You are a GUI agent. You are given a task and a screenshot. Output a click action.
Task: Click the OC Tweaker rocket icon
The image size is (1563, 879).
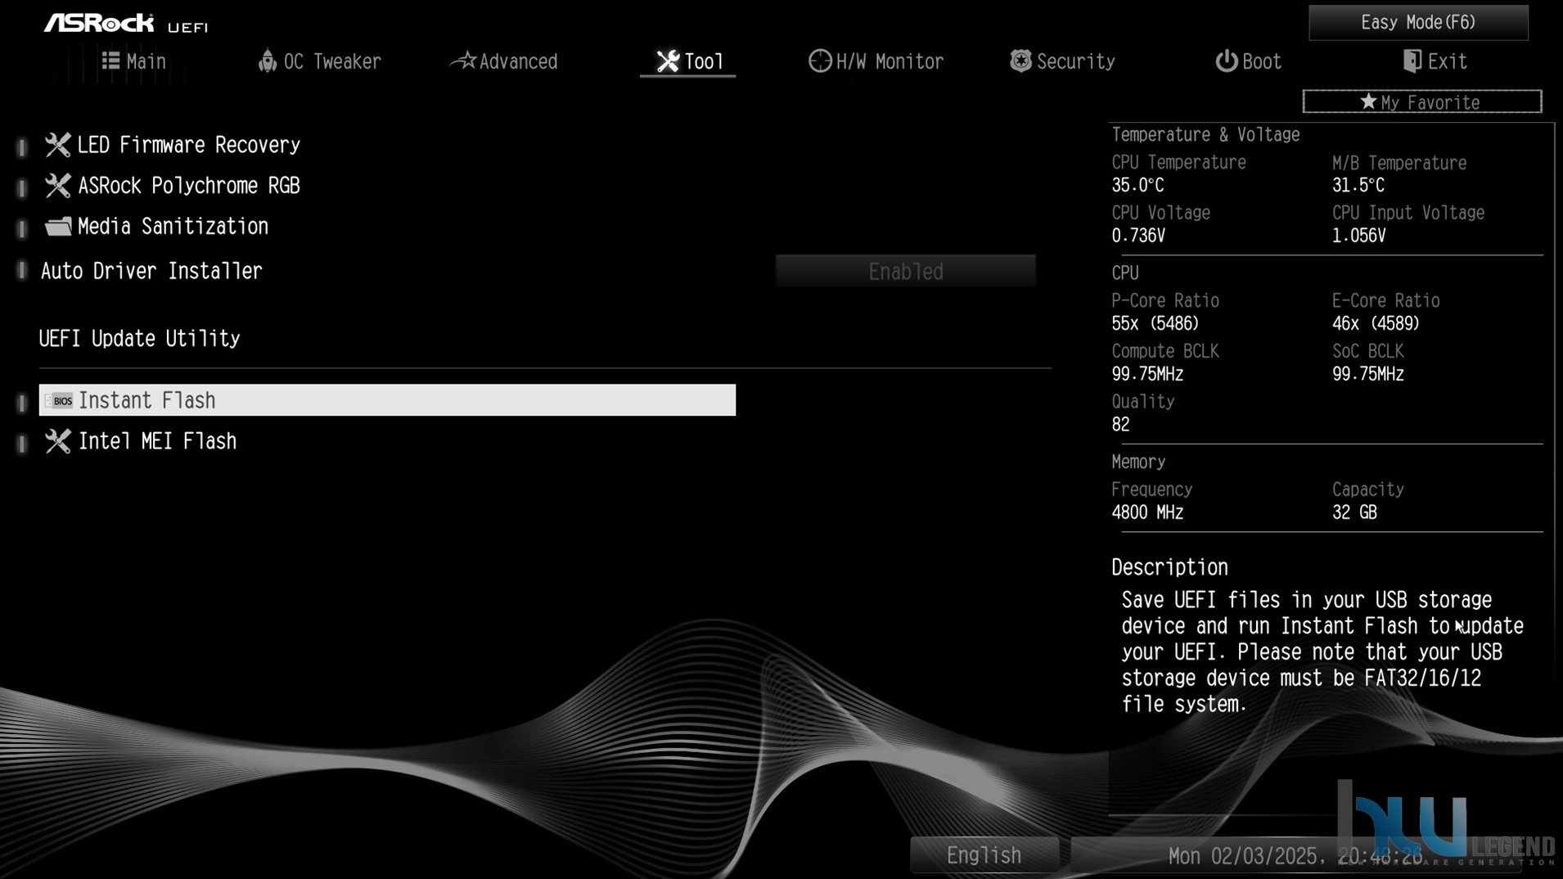[268, 61]
